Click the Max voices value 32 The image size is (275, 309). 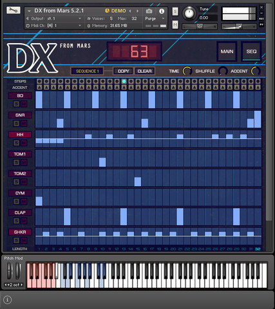click(134, 19)
